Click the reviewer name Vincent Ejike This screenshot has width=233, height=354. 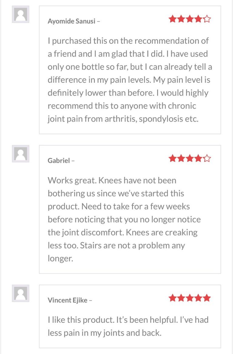[67, 300]
